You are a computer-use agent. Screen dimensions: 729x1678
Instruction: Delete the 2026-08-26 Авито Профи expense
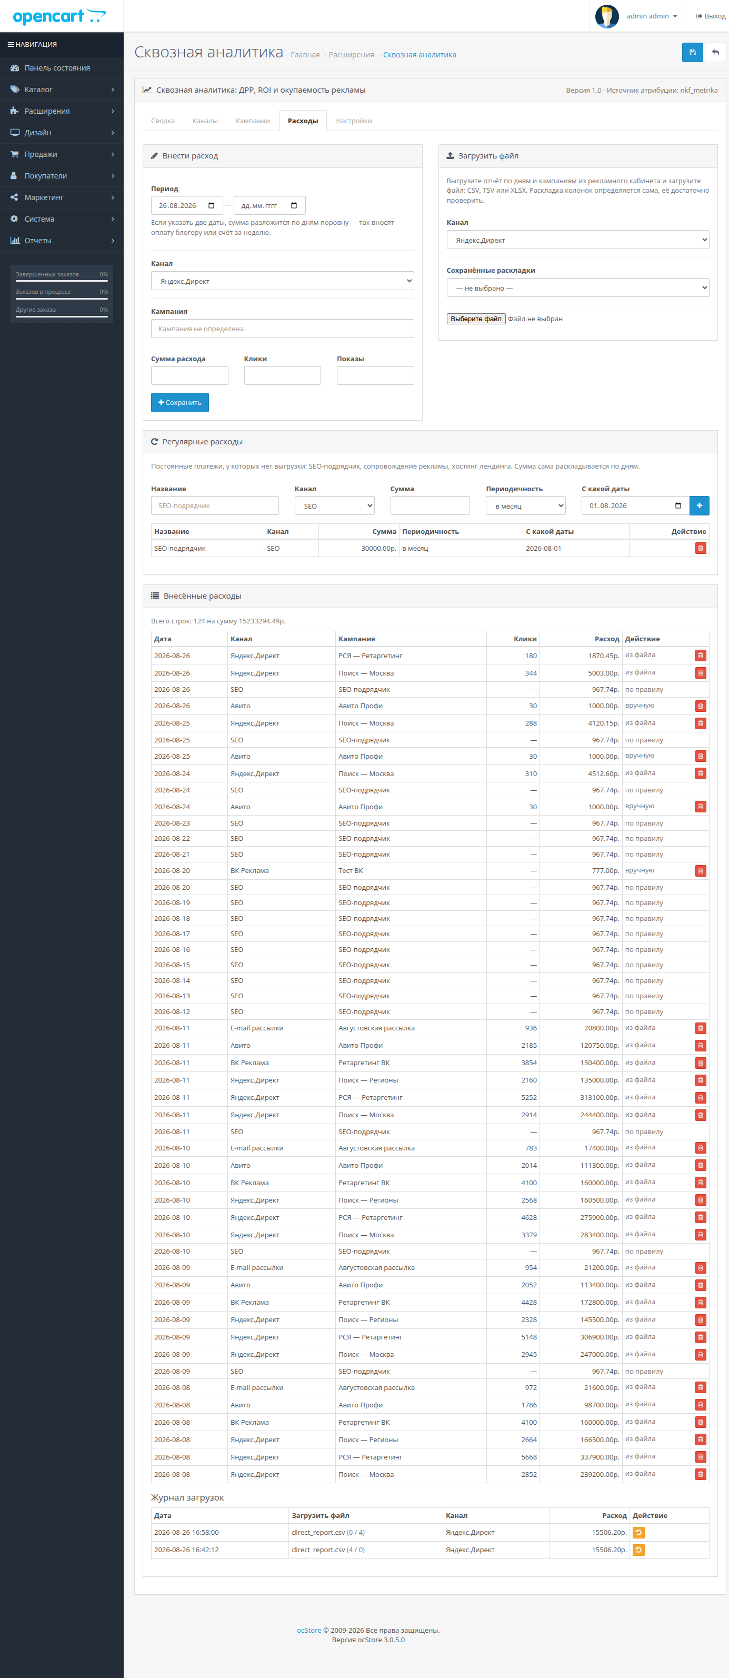[x=701, y=706]
